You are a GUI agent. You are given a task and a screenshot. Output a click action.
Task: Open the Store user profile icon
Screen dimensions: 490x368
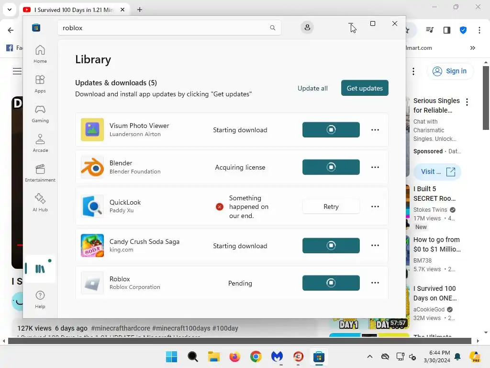307,27
